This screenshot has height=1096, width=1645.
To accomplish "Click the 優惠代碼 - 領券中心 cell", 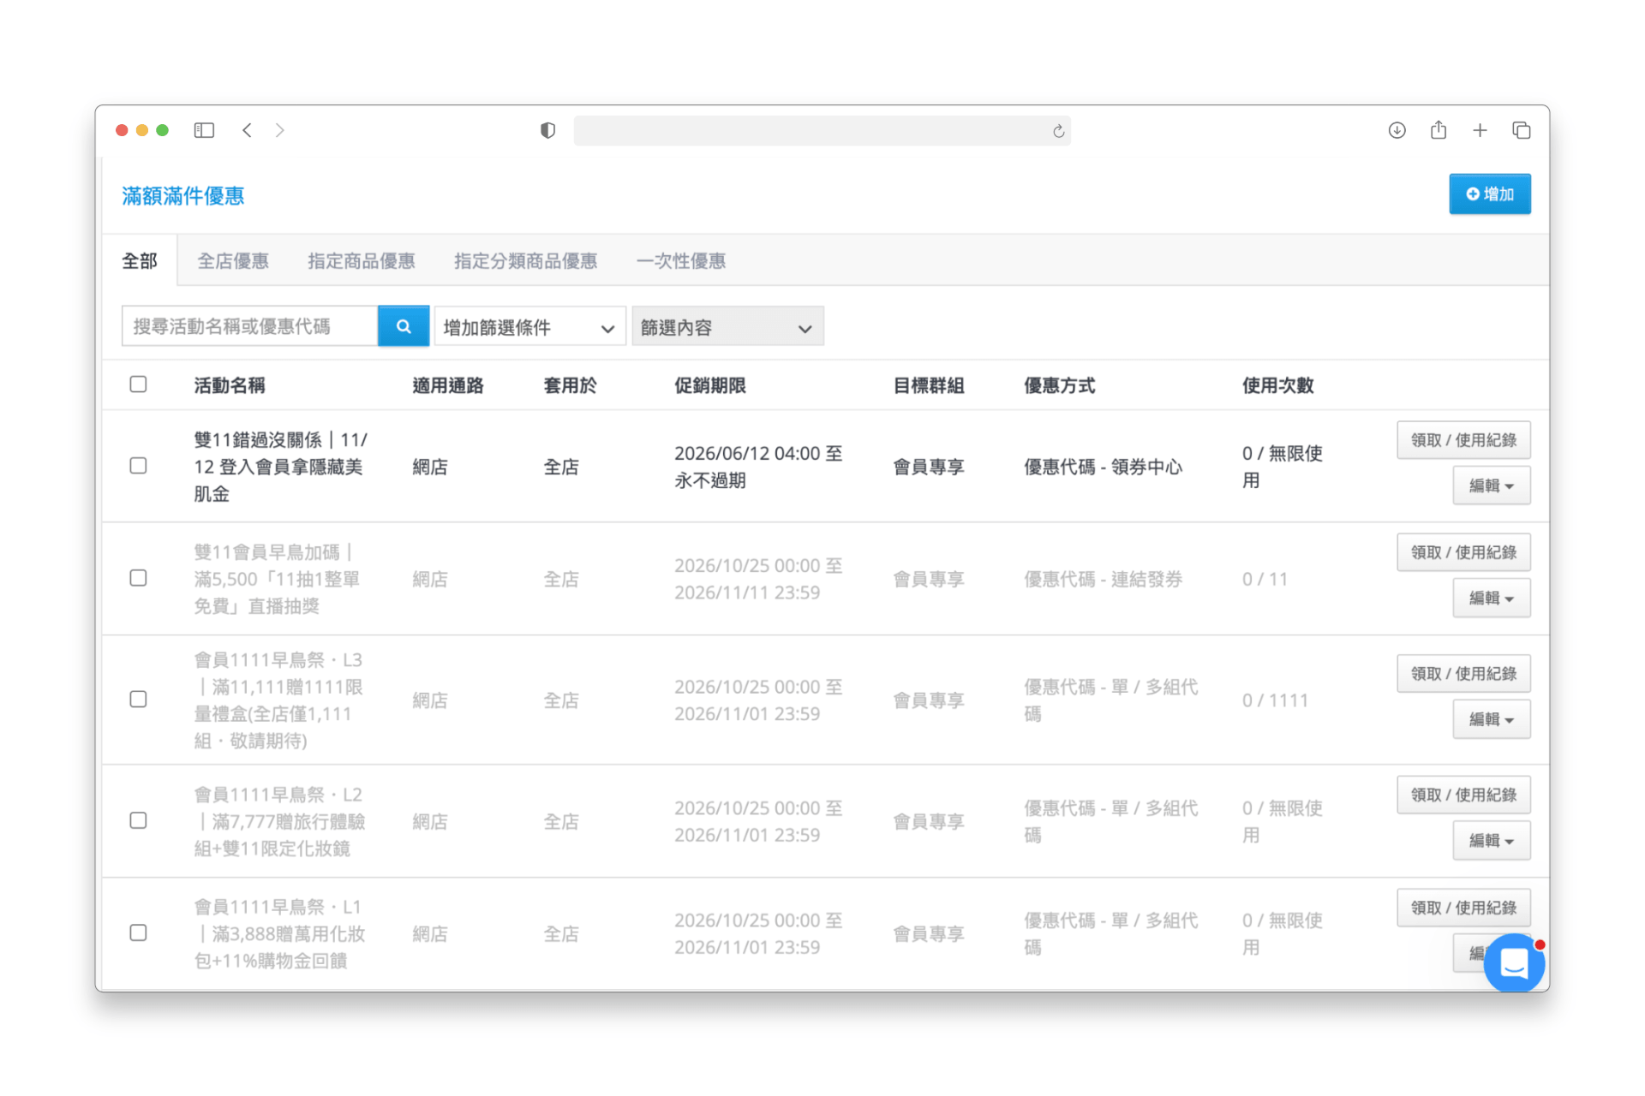I will tap(1103, 467).
